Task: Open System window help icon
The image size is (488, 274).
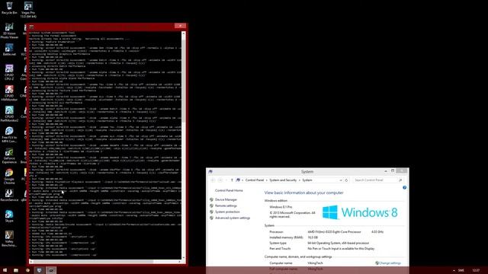Action: 404,187
